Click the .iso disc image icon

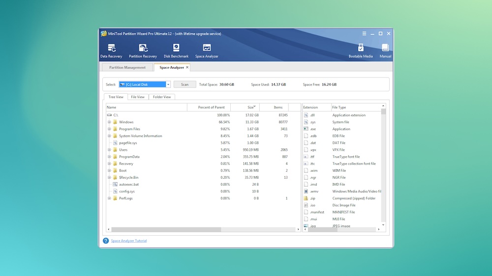tap(306, 205)
